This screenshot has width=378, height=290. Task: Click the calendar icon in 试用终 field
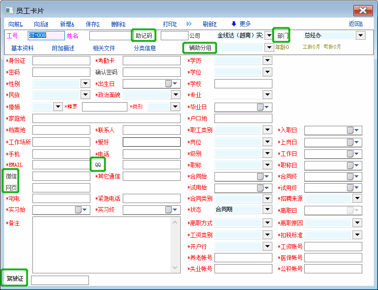pos(350,188)
